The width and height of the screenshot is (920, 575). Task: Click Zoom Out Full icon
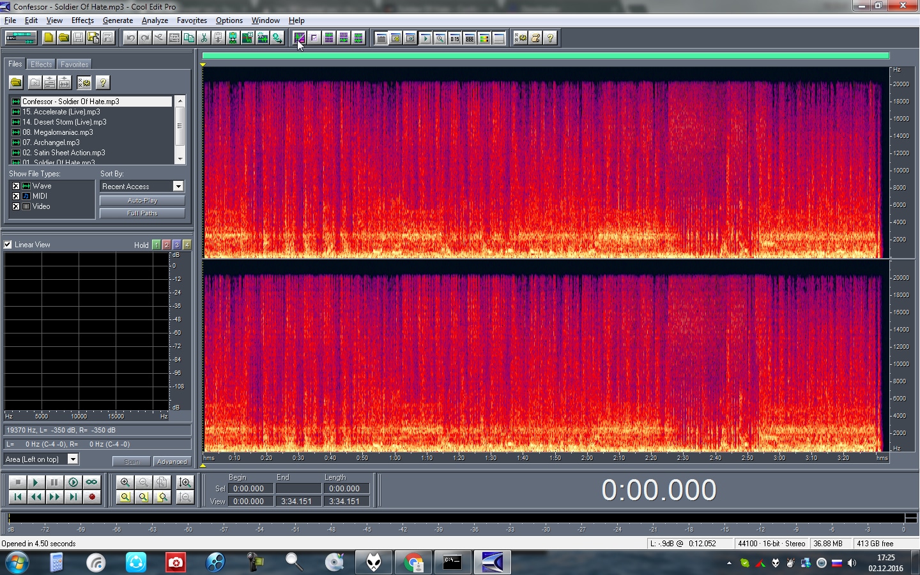[x=162, y=482]
